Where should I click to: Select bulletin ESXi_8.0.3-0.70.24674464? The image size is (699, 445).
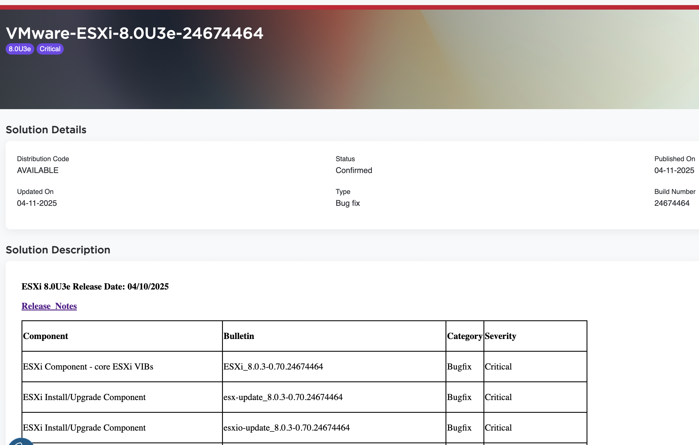(x=273, y=366)
